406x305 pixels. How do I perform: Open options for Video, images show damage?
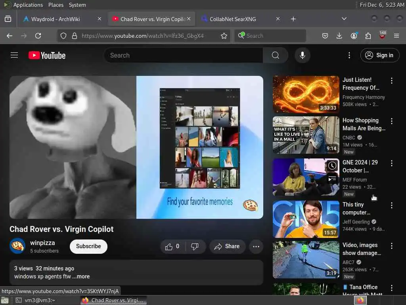pyautogui.click(x=391, y=246)
